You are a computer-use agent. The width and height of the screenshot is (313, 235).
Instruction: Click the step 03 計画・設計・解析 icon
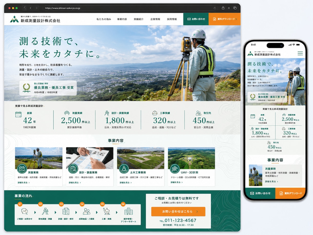pos(66,211)
